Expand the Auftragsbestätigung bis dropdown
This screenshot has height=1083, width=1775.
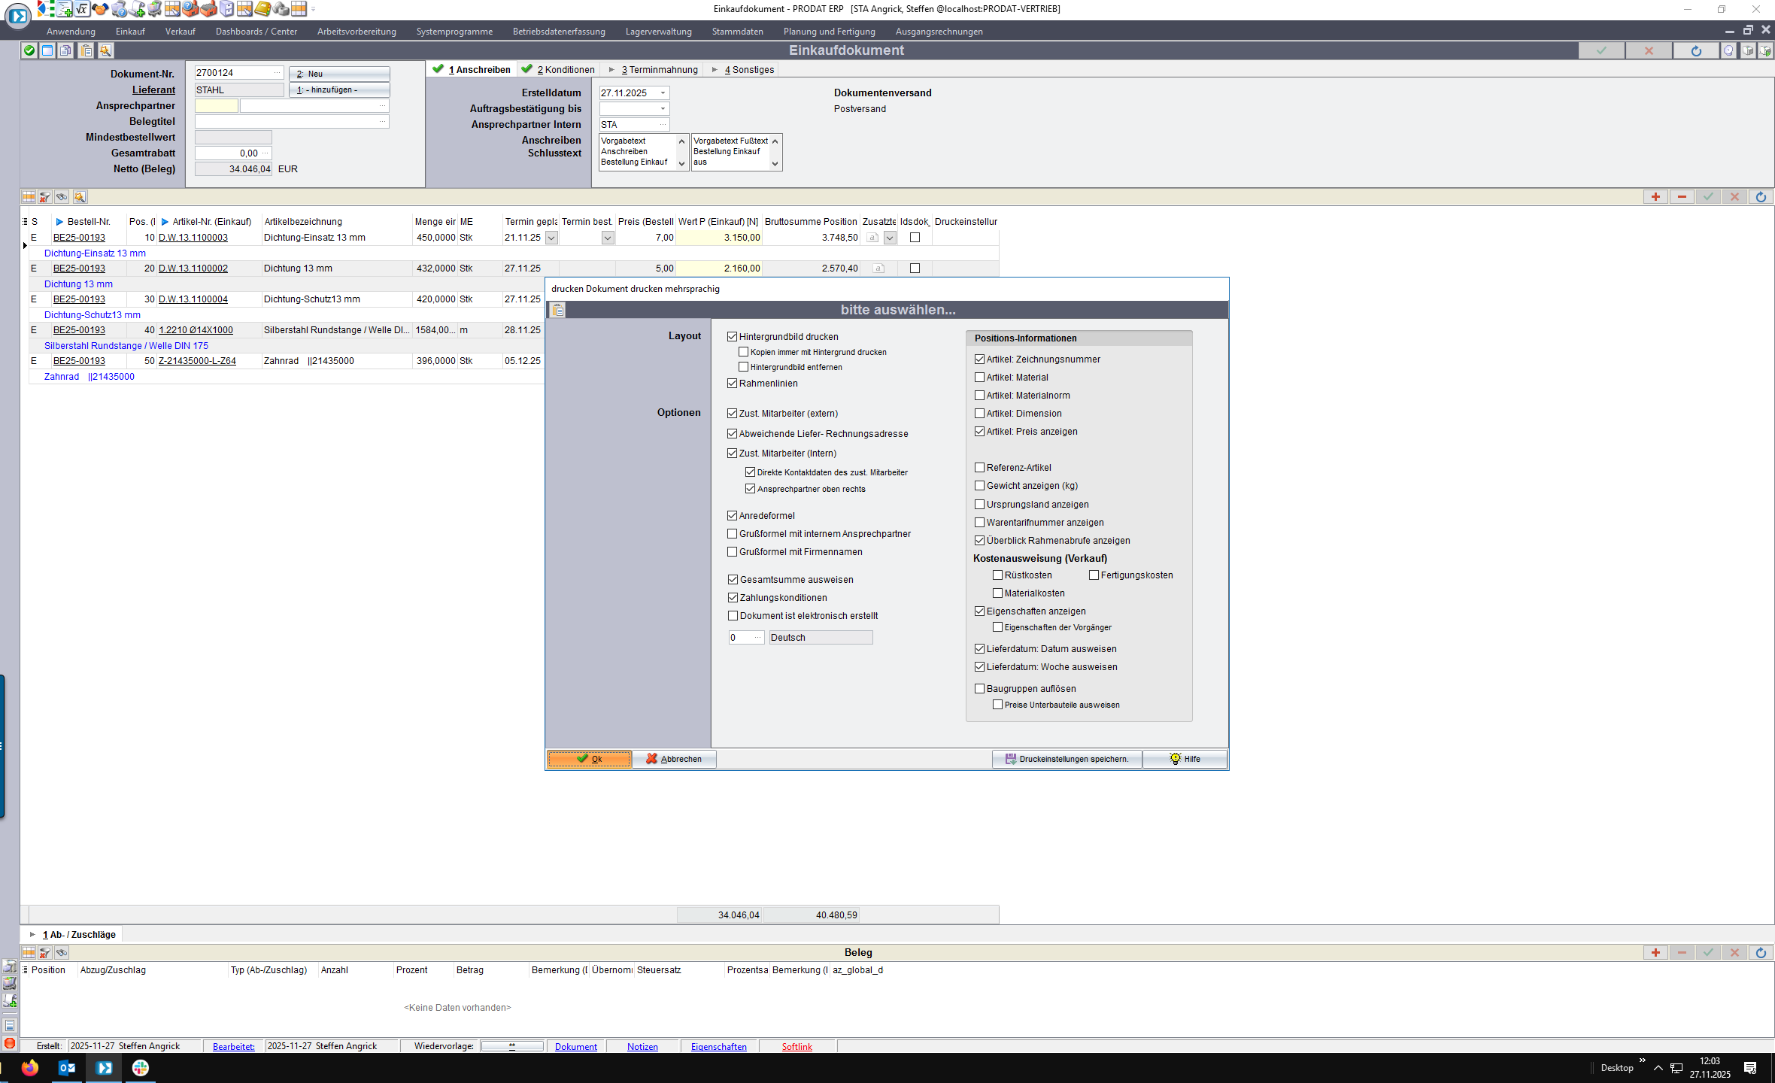tap(663, 109)
